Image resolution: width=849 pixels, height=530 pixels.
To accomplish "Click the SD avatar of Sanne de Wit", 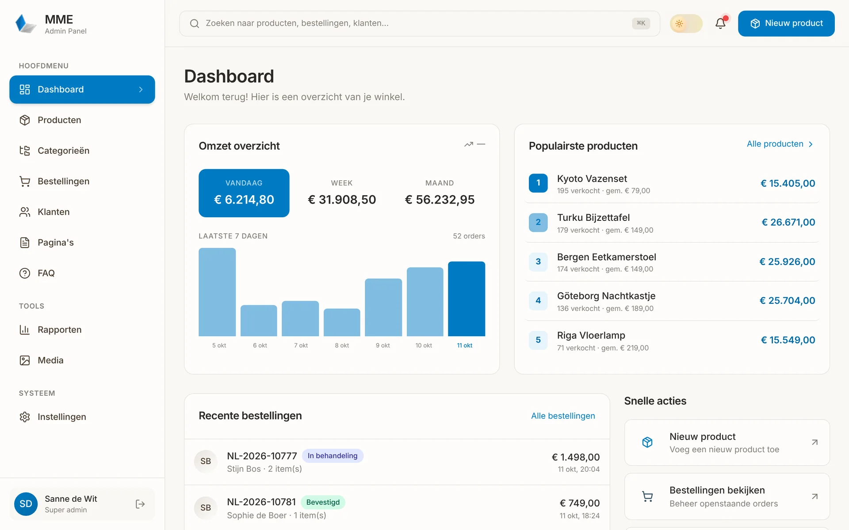I will click(x=26, y=504).
